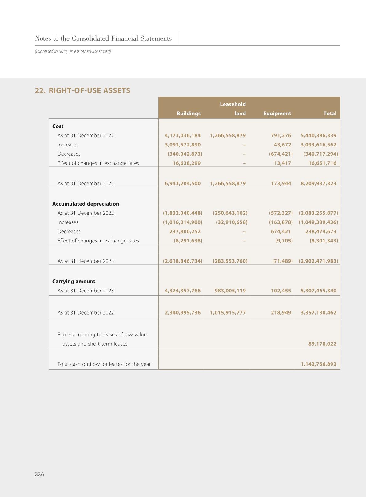
Task: Click the Buildings cost value 4,173,036,184
Action: pyautogui.click(x=182, y=135)
